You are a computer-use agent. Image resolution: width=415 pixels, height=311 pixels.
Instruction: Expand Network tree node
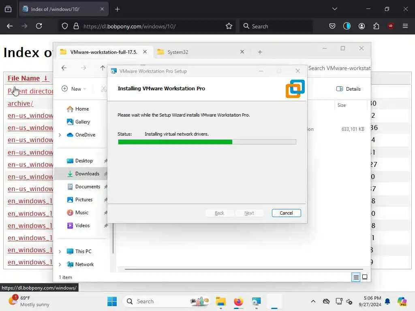(x=60, y=264)
